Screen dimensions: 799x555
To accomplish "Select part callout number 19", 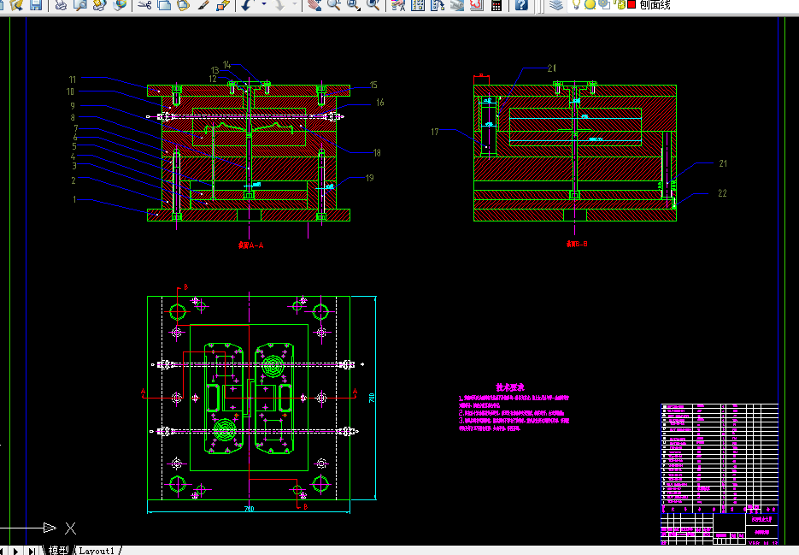I will click(x=369, y=178).
